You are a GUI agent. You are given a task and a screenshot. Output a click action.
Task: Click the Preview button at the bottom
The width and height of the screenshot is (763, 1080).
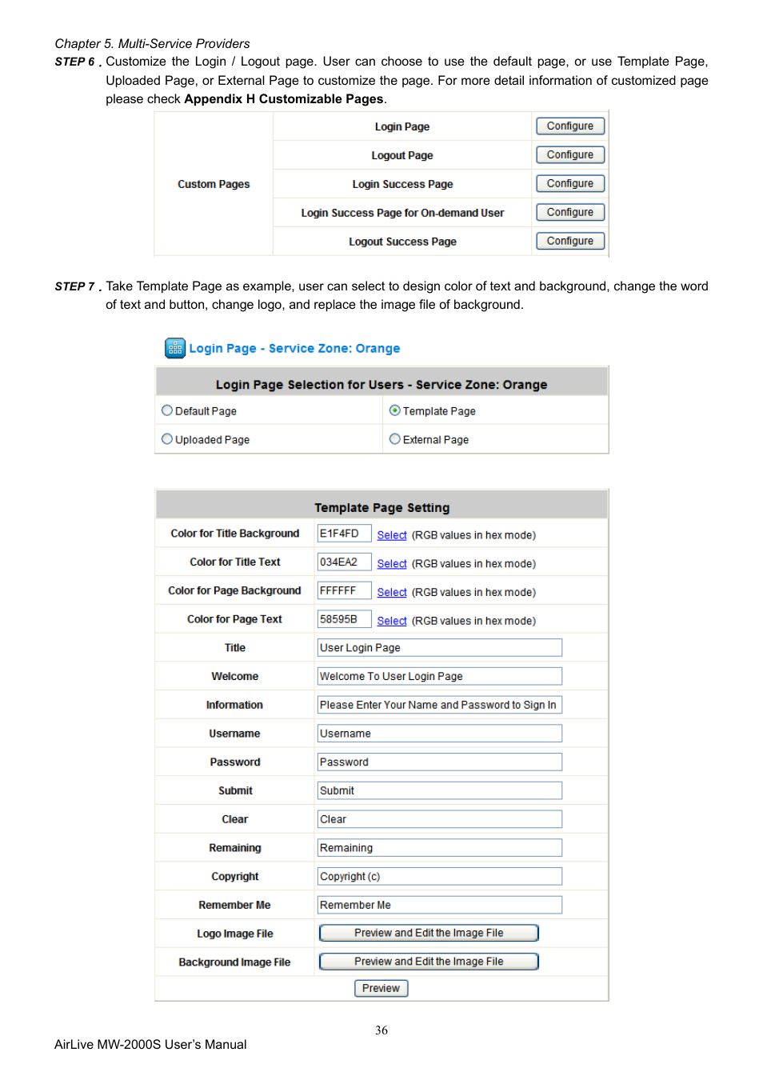click(x=381, y=989)
